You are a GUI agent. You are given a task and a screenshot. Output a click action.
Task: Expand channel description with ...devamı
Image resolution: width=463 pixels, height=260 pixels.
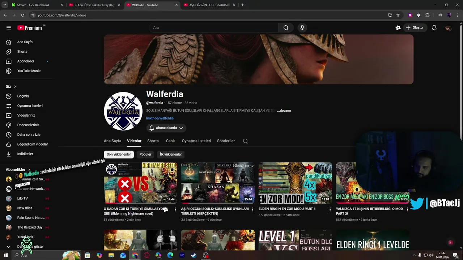coord(284,110)
